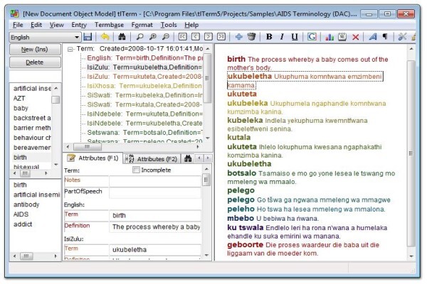
Task: Go to the last entry navigation icon
Action: coord(221,37)
